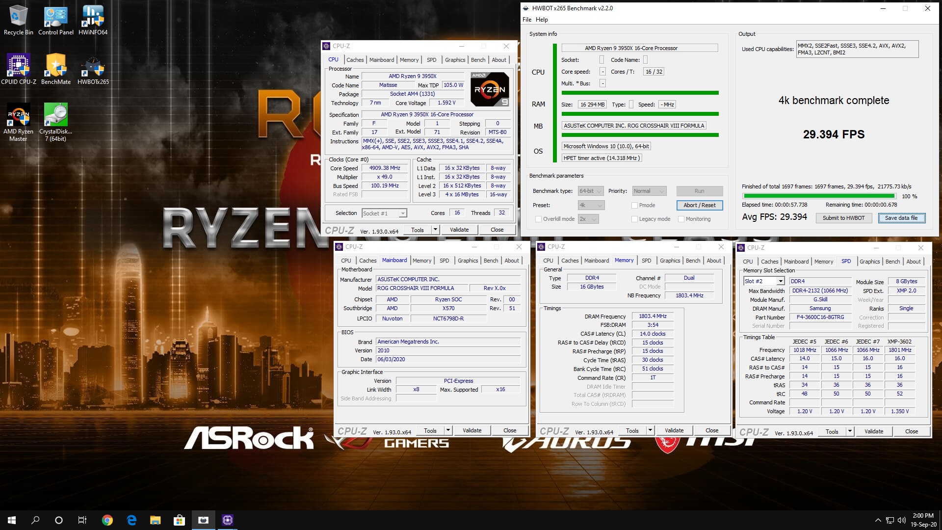This screenshot has height=530, width=942.
Task: Click the green RAM status bar
Action: (x=640, y=114)
